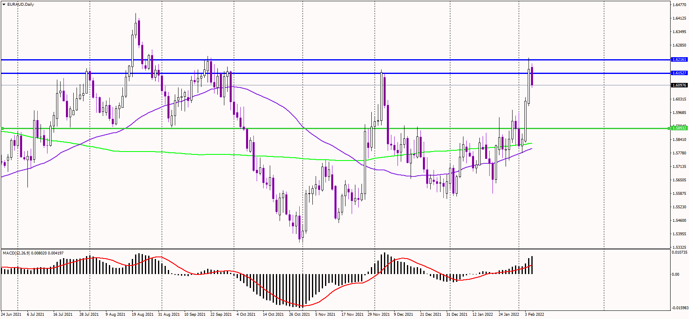Select the blue 1.62161 price label
Image resolution: width=689 pixels, height=319 pixels.
680,60
